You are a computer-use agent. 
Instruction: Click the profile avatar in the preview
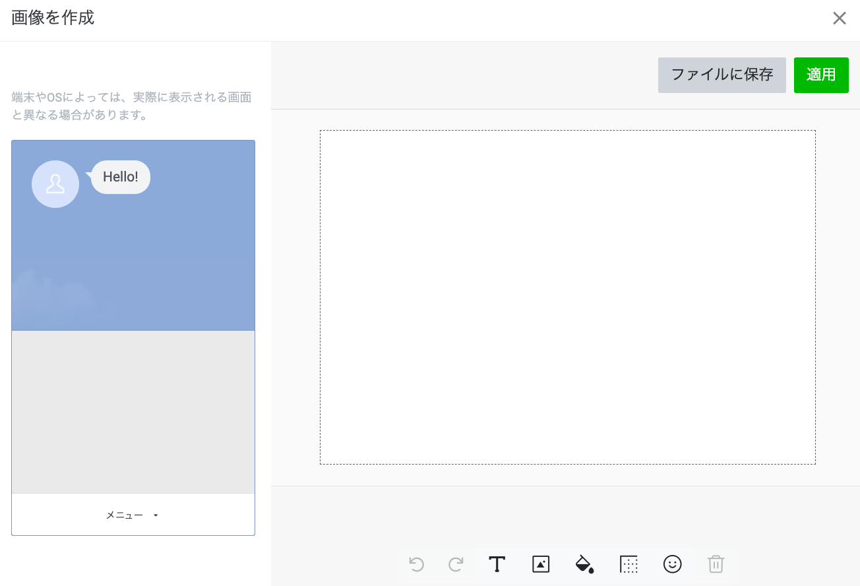click(55, 184)
